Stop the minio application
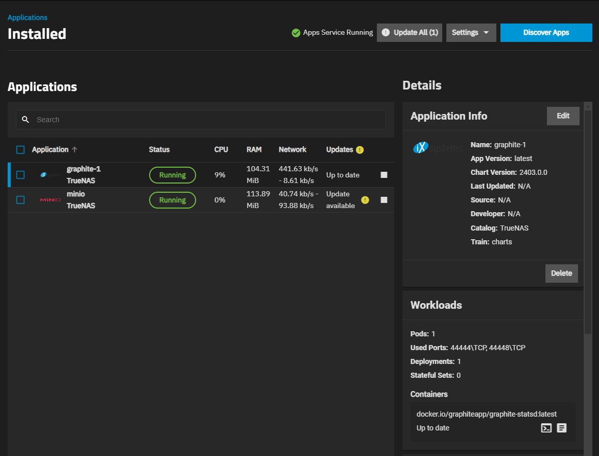The width and height of the screenshot is (599, 456). click(x=384, y=200)
